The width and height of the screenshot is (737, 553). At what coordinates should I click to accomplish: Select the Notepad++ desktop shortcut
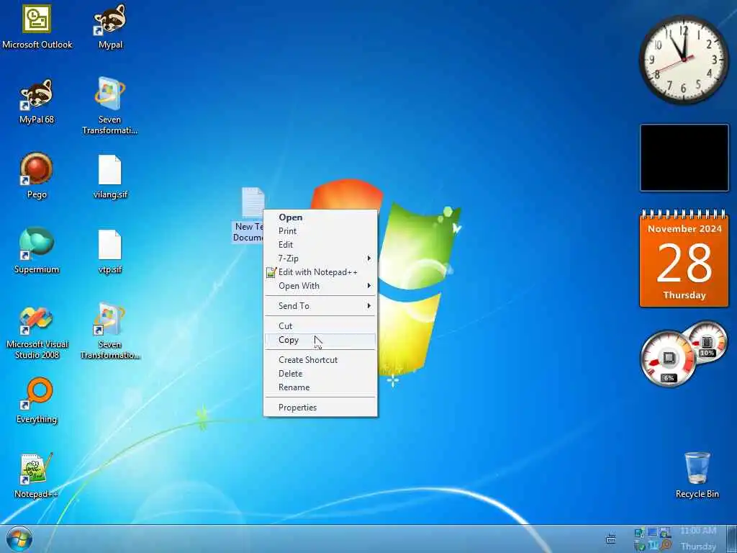pyautogui.click(x=36, y=475)
